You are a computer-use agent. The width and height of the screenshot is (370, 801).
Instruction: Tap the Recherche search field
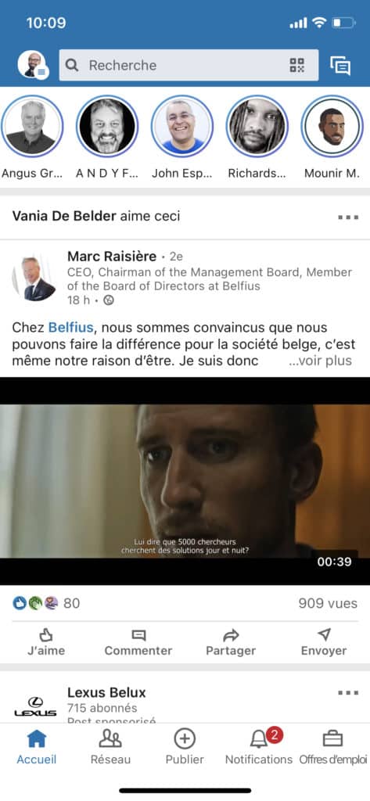pyautogui.click(x=189, y=65)
